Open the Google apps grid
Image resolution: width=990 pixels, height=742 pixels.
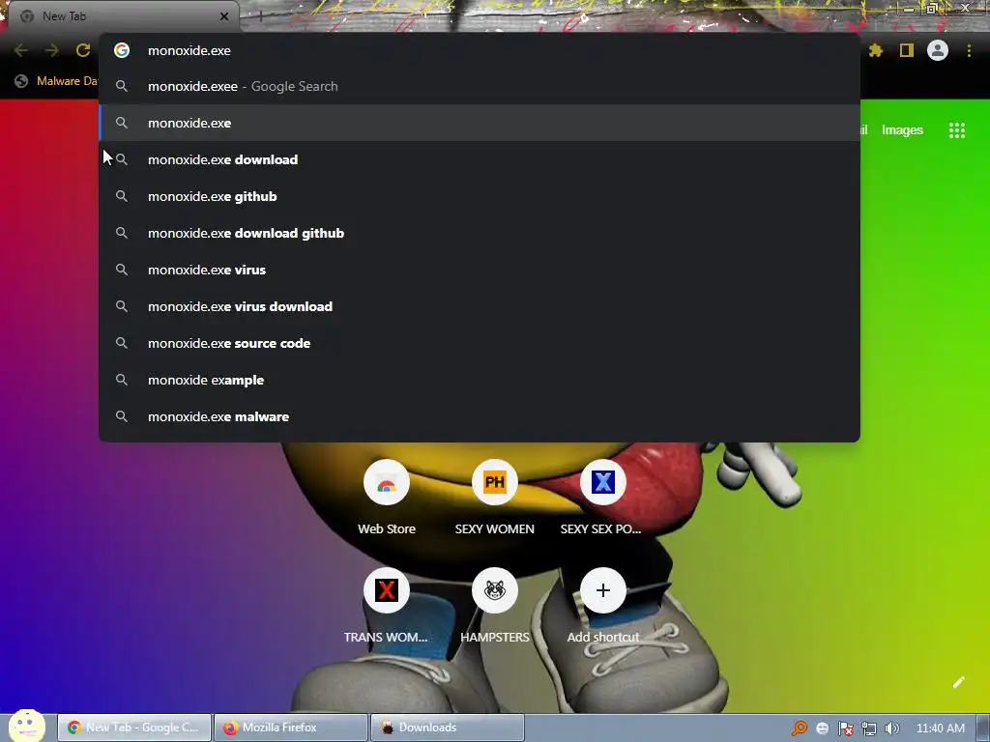pos(957,130)
